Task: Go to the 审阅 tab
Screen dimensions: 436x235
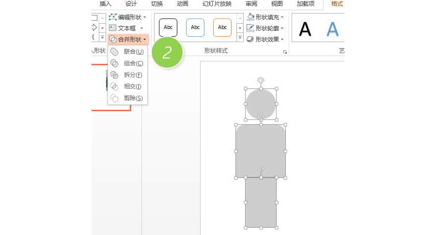Action: (x=251, y=3)
